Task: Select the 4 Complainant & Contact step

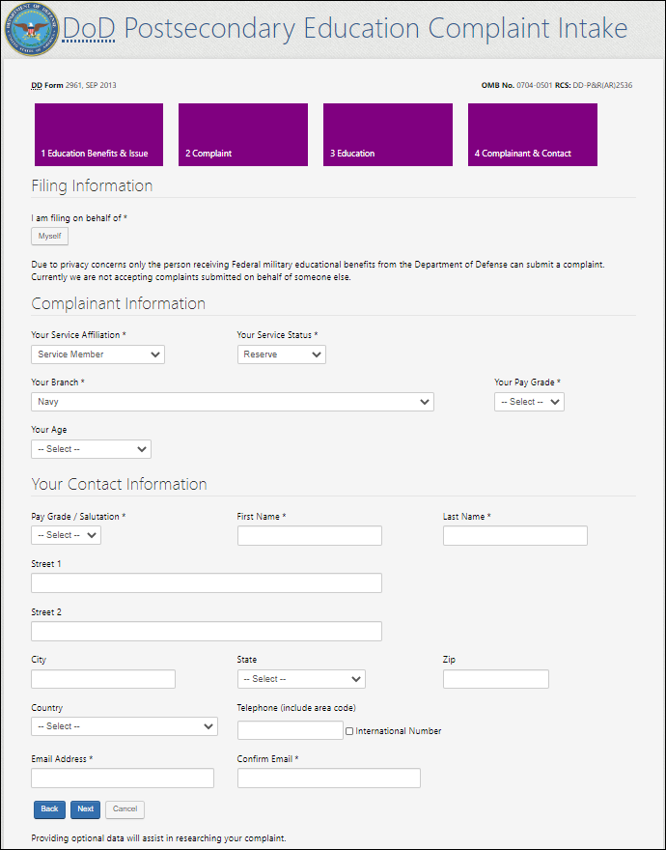Action: pos(533,134)
